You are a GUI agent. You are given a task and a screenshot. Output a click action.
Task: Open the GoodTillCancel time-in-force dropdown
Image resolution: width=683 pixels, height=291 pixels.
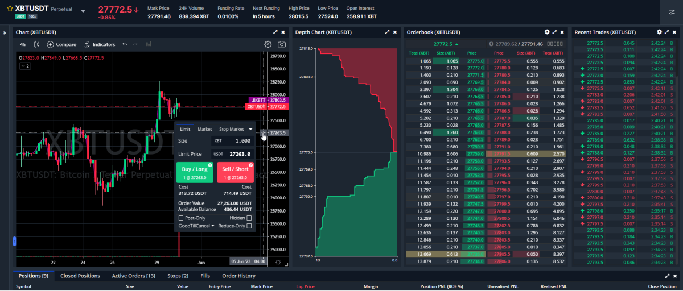click(196, 226)
